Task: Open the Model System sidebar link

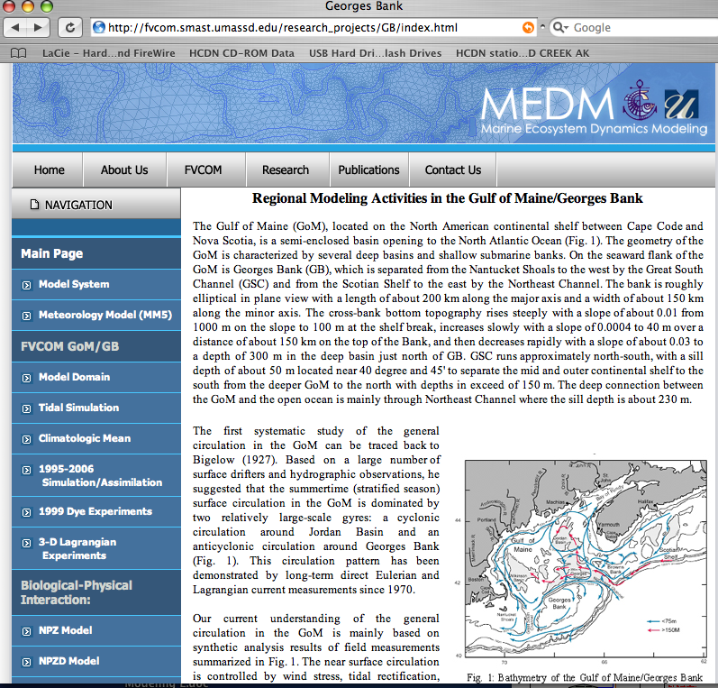Action: point(74,284)
